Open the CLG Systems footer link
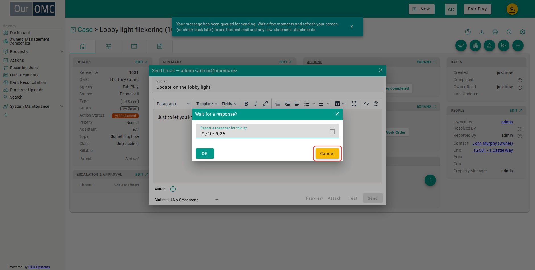 (x=39, y=267)
